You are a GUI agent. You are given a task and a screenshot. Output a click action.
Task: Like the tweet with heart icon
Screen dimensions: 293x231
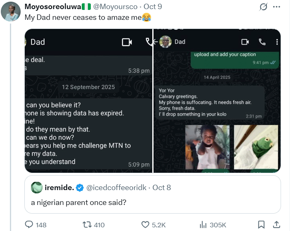[x=145, y=224]
